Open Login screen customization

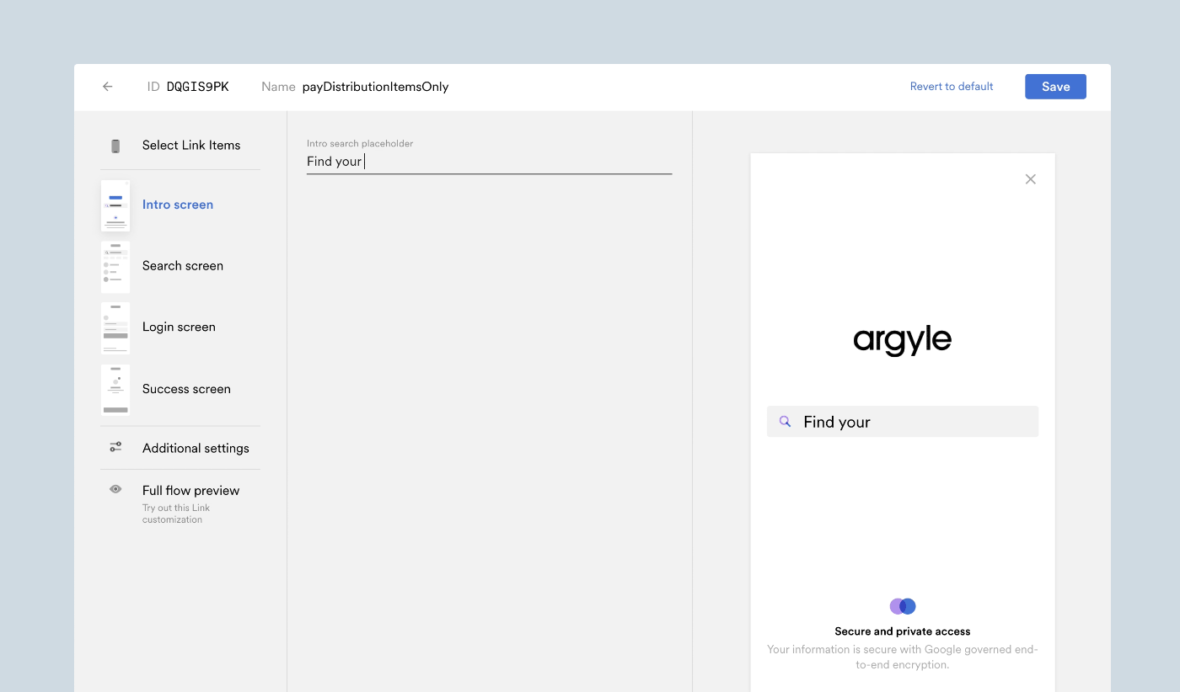click(179, 327)
